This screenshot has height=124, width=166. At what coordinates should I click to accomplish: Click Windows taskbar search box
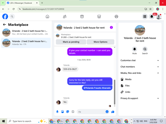(28, 121)
